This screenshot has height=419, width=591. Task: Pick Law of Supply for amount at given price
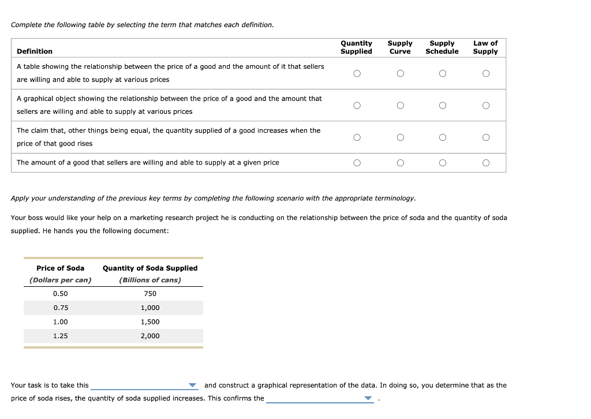(486, 163)
